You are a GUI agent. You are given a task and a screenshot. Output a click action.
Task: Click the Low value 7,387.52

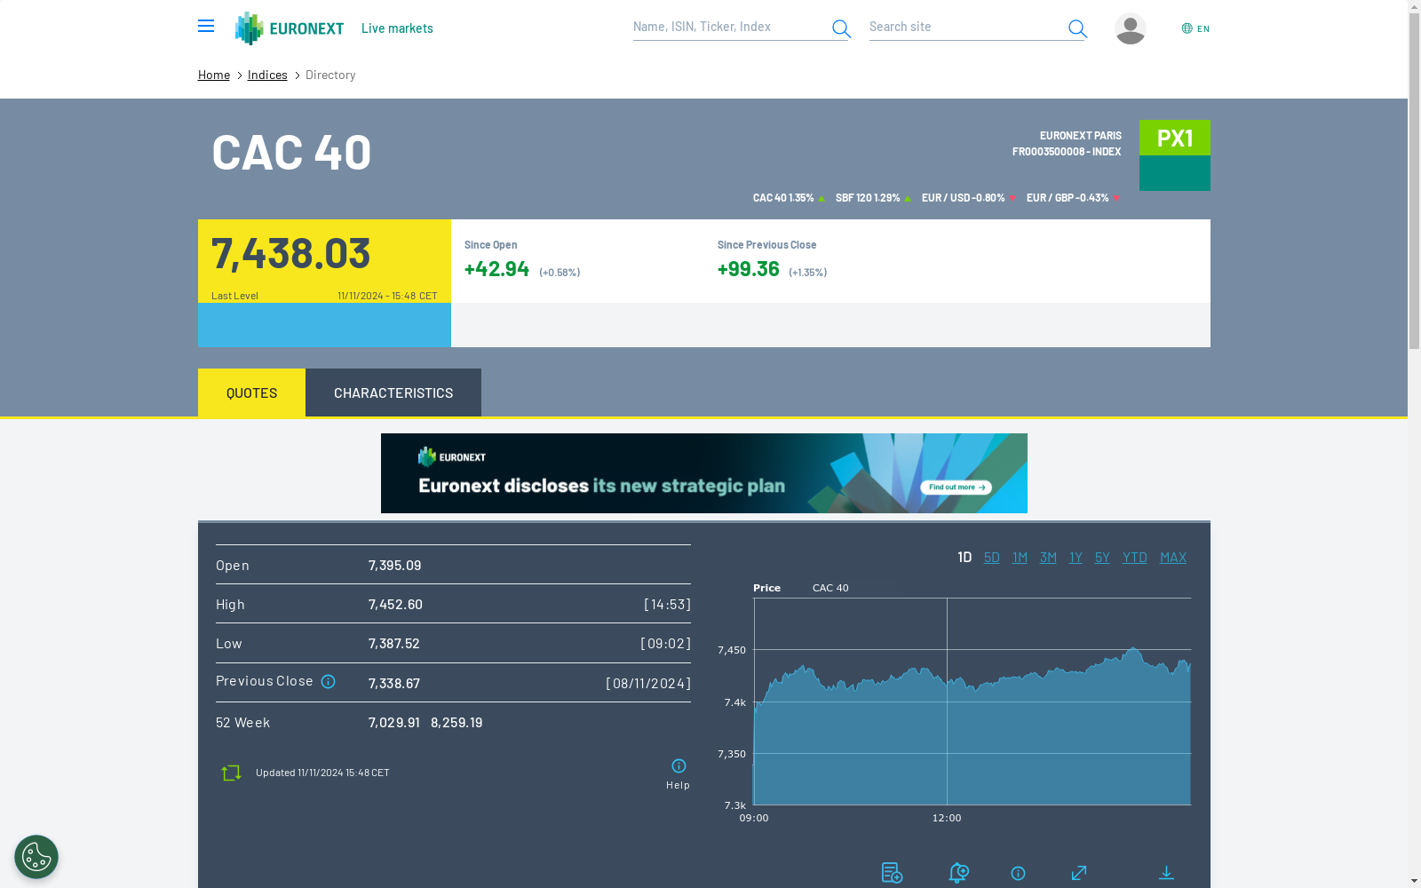click(x=394, y=643)
